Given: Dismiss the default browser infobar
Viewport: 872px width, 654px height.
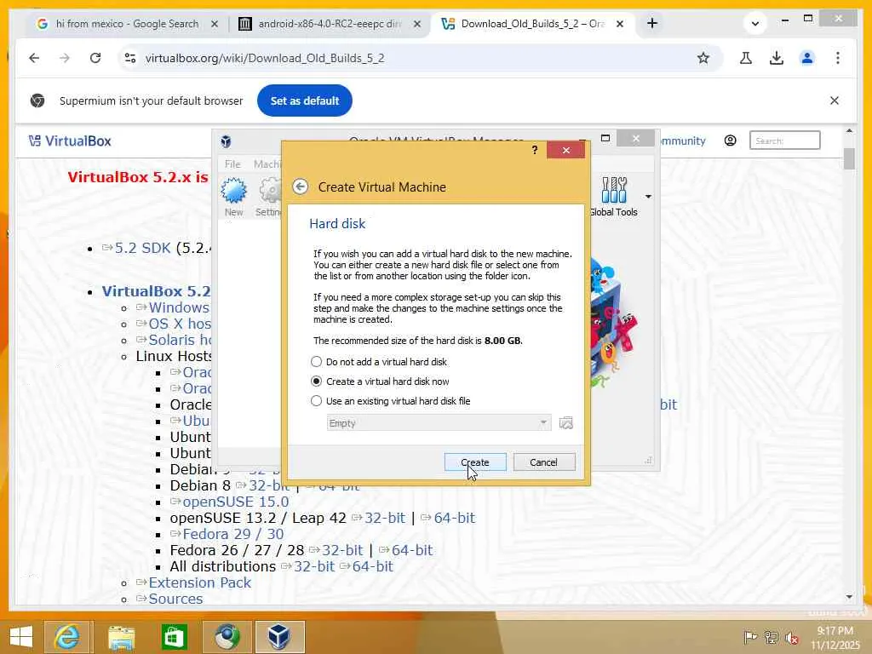Looking at the screenshot, I should pos(835,100).
